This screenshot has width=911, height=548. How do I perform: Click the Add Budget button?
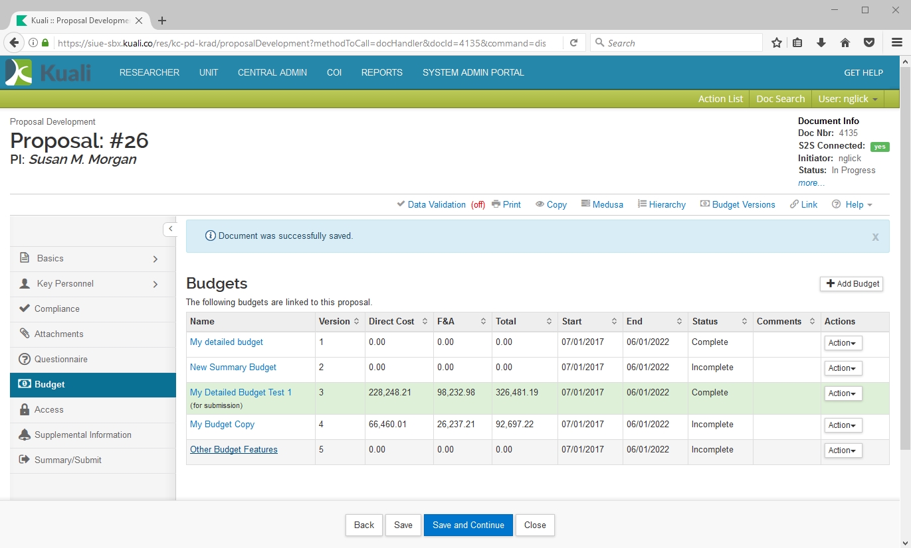851,283
